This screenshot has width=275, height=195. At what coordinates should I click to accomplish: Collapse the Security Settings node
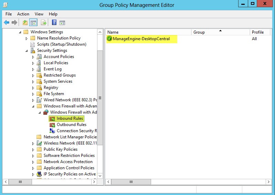(27, 51)
